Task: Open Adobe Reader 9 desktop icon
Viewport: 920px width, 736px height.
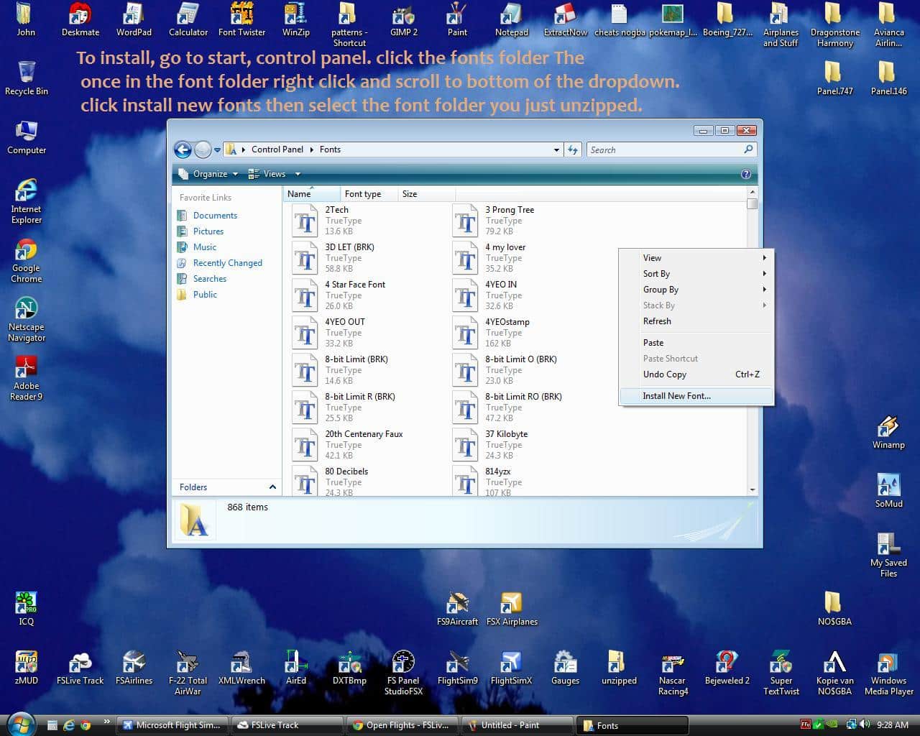Action: tap(26, 369)
